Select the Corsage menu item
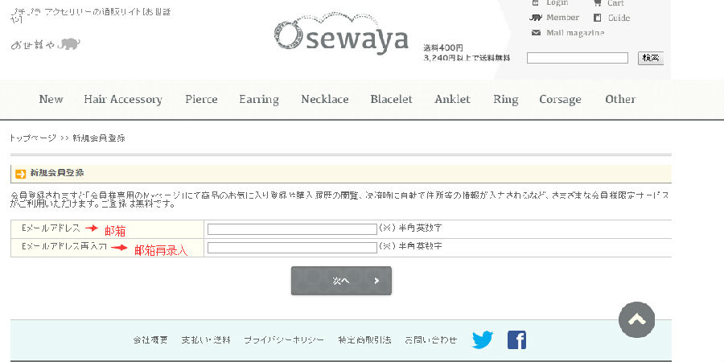This screenshot has width=724, height=362. tap(560, 100)
